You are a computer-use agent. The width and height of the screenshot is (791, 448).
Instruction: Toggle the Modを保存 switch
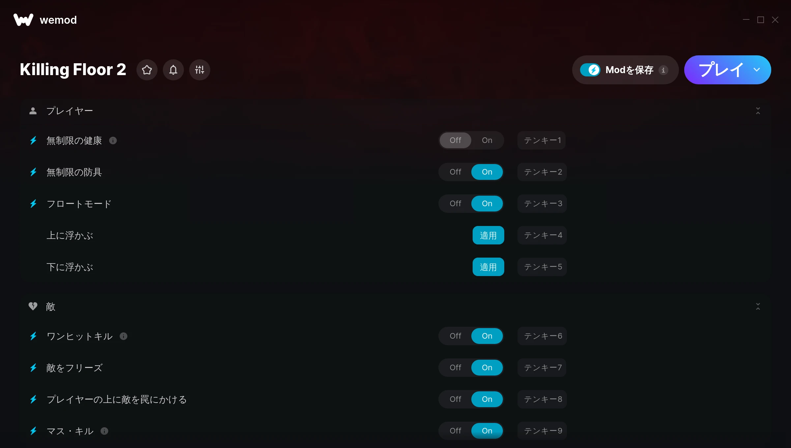(x=590, y=70)
